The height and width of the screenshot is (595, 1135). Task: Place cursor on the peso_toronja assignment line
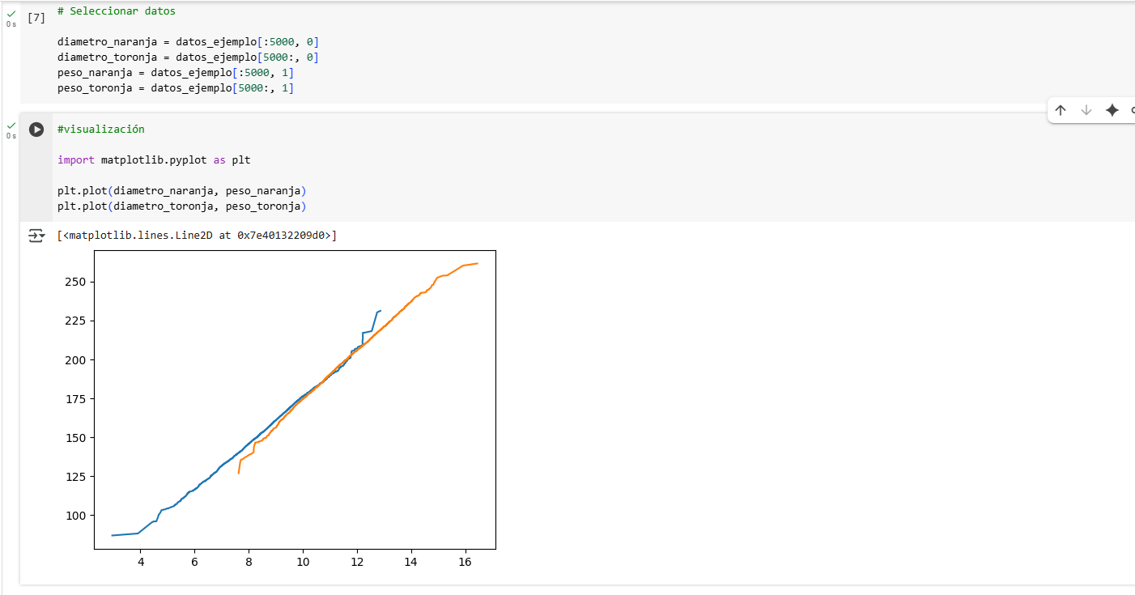176,88
